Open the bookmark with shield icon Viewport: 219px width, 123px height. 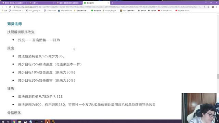click(152, 11)
